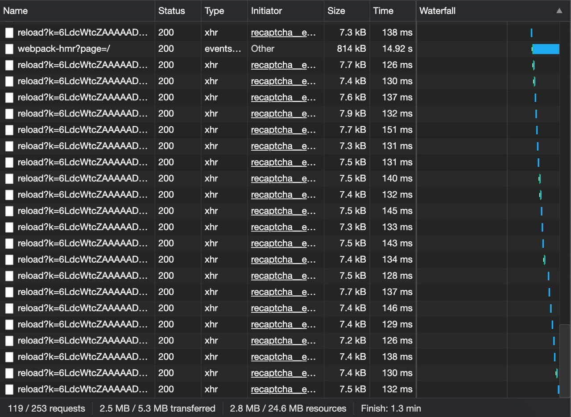Viewport: 571px width, 417px height.
Task: Open recaptcha initiator link of 7.4 kB 132 ms row
Action: tap(283, 194)
